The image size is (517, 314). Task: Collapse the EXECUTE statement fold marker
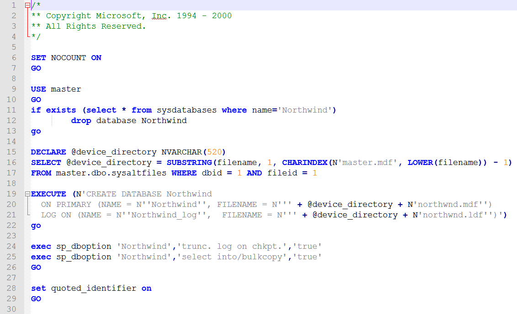click(x=27, y=194)
